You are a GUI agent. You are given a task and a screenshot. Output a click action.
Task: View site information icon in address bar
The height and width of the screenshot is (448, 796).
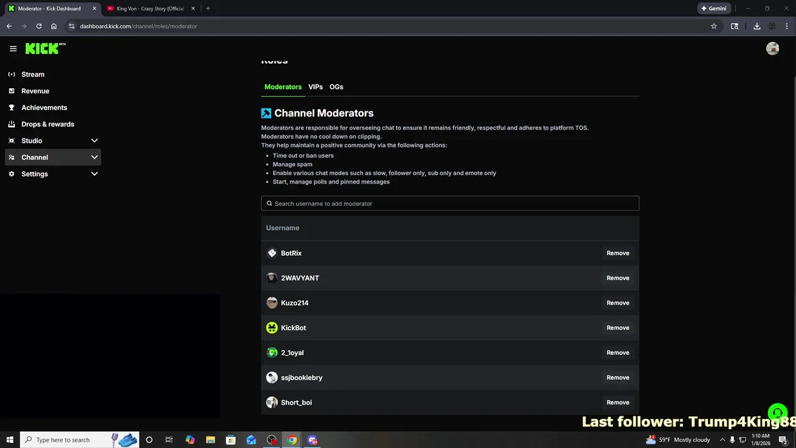click(x=72, y=26)
